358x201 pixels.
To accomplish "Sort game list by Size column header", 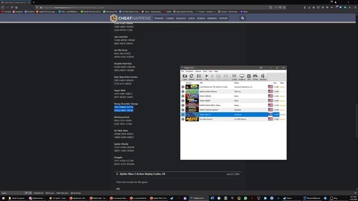I will pos(275,83).
